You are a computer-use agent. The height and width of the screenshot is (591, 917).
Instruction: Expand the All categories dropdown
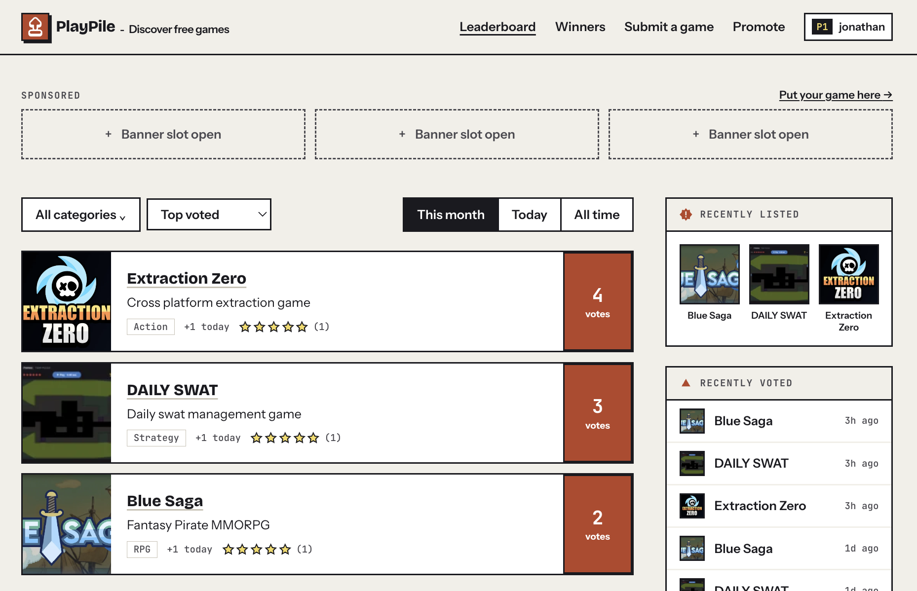(x=81, y=215)
